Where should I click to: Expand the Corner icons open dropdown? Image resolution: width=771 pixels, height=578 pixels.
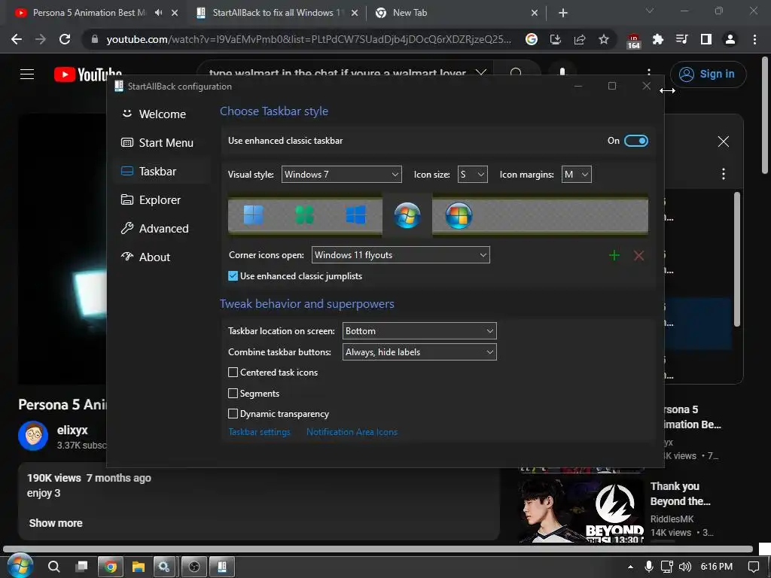coord(401,254)
